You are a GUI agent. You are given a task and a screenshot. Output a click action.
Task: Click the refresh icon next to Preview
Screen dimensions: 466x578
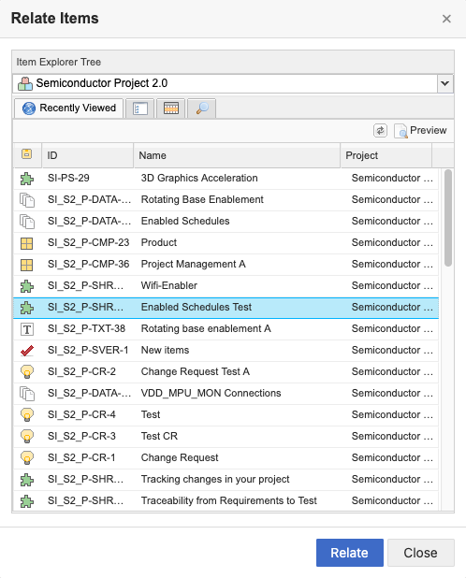tap(380, 131)
